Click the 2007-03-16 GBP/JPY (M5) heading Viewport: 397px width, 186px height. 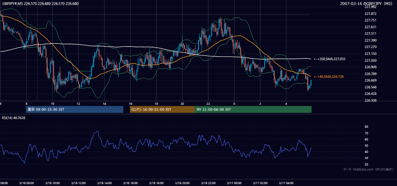367,4
